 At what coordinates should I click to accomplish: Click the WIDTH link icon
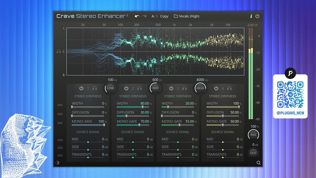60,105
